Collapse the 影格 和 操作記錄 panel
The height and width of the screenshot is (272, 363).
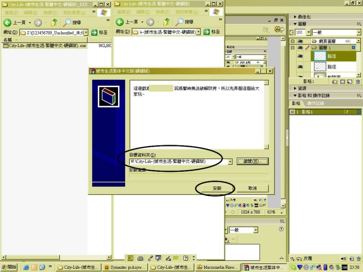pyautogui.click(x=295, y=95)
